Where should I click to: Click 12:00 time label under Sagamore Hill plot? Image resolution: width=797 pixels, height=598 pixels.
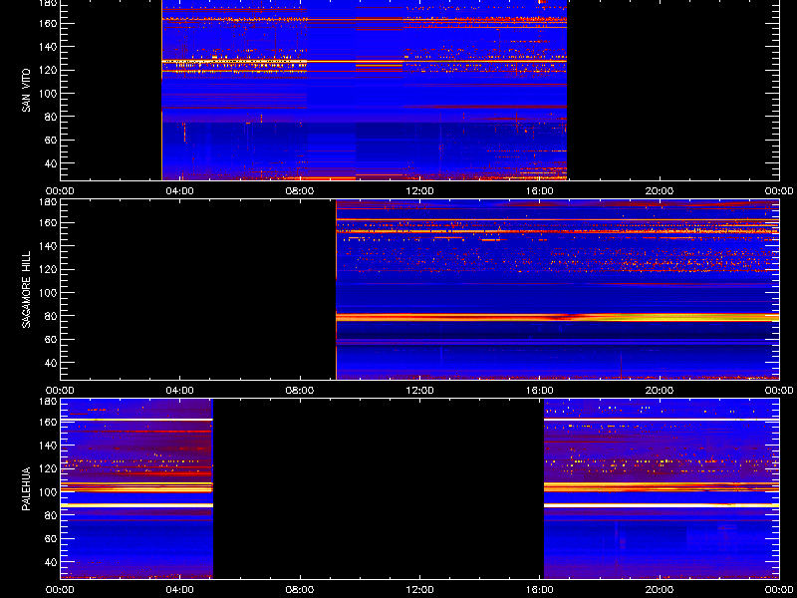(419, 391)
